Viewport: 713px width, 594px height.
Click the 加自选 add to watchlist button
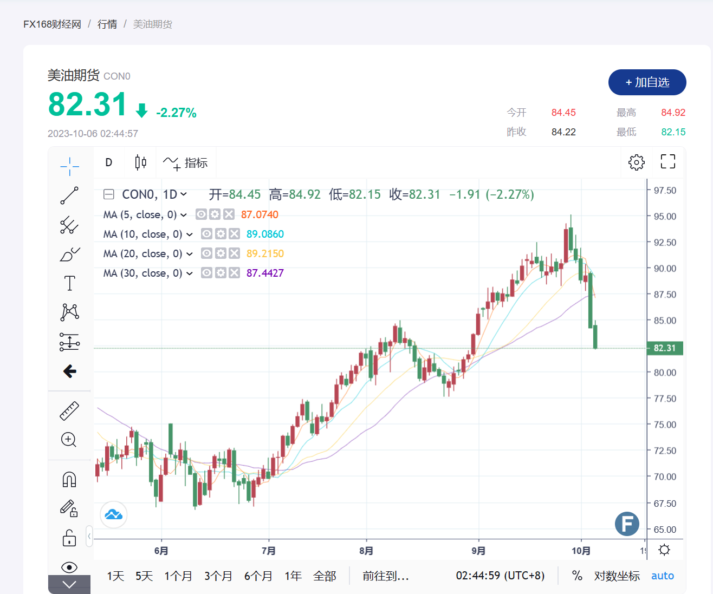click(x=647, y=82)
